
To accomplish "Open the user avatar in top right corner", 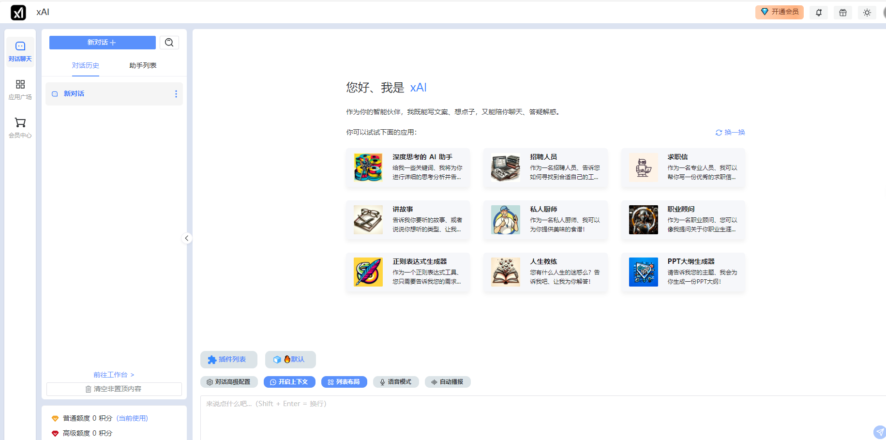I will click(885, 12).
